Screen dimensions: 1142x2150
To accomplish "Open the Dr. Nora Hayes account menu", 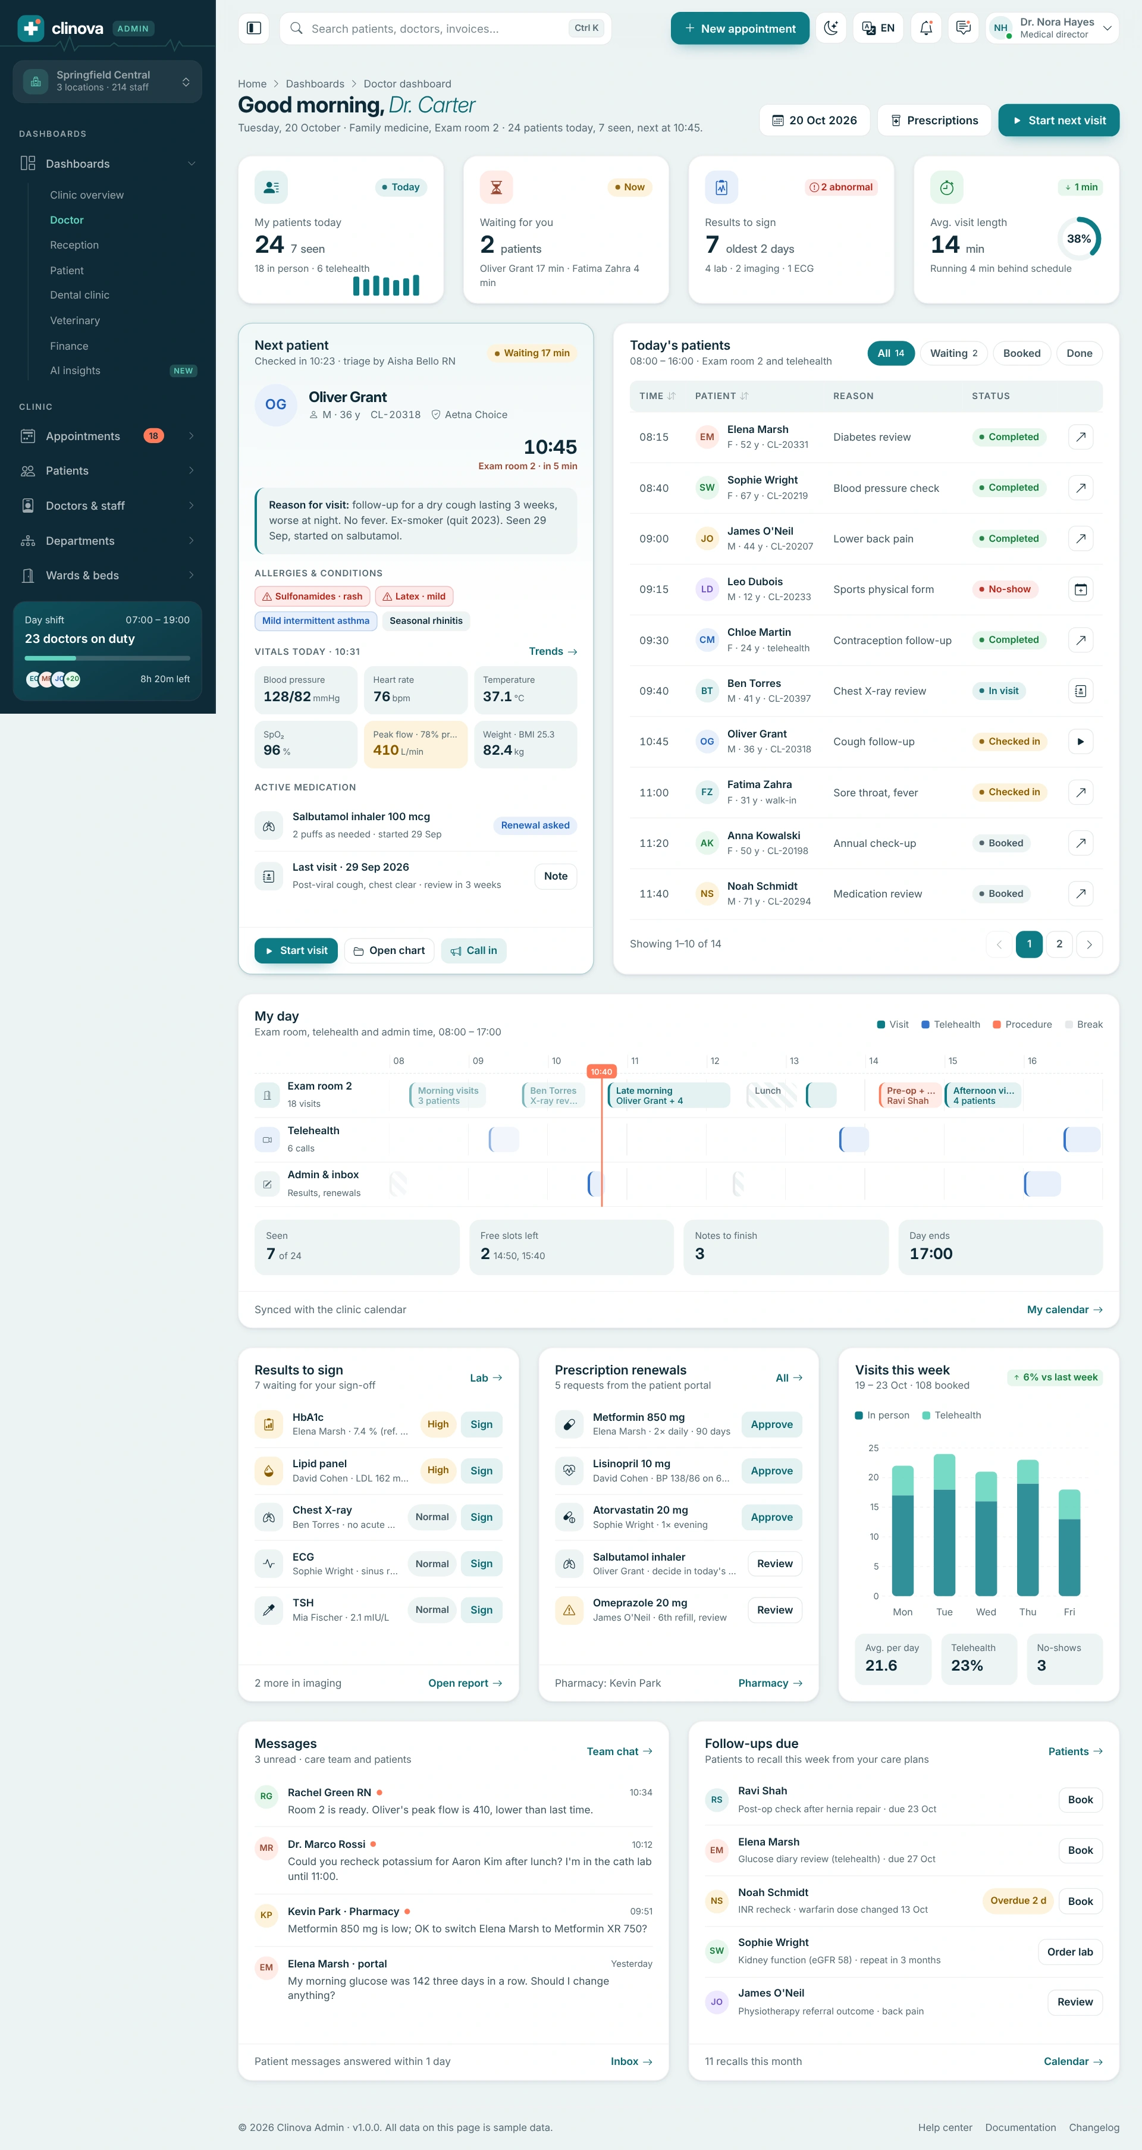I will 1052,29.
